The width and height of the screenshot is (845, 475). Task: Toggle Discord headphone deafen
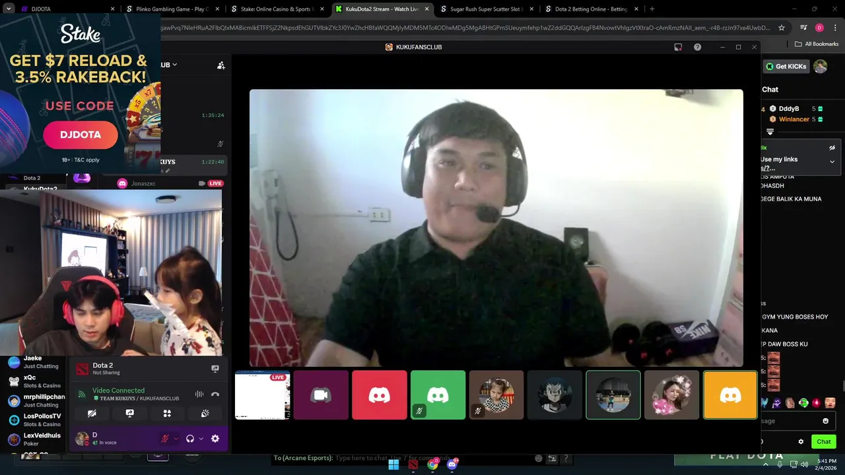[190, 438]
